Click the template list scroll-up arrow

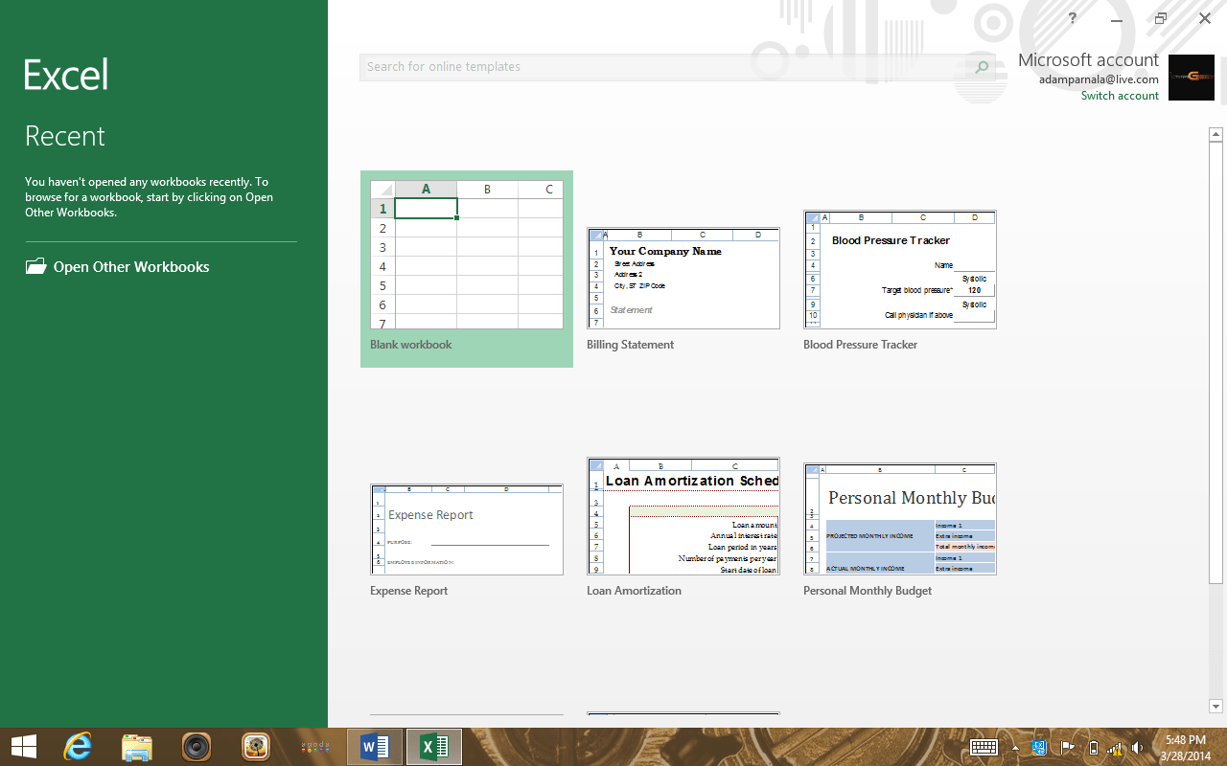click(1216, 135)
